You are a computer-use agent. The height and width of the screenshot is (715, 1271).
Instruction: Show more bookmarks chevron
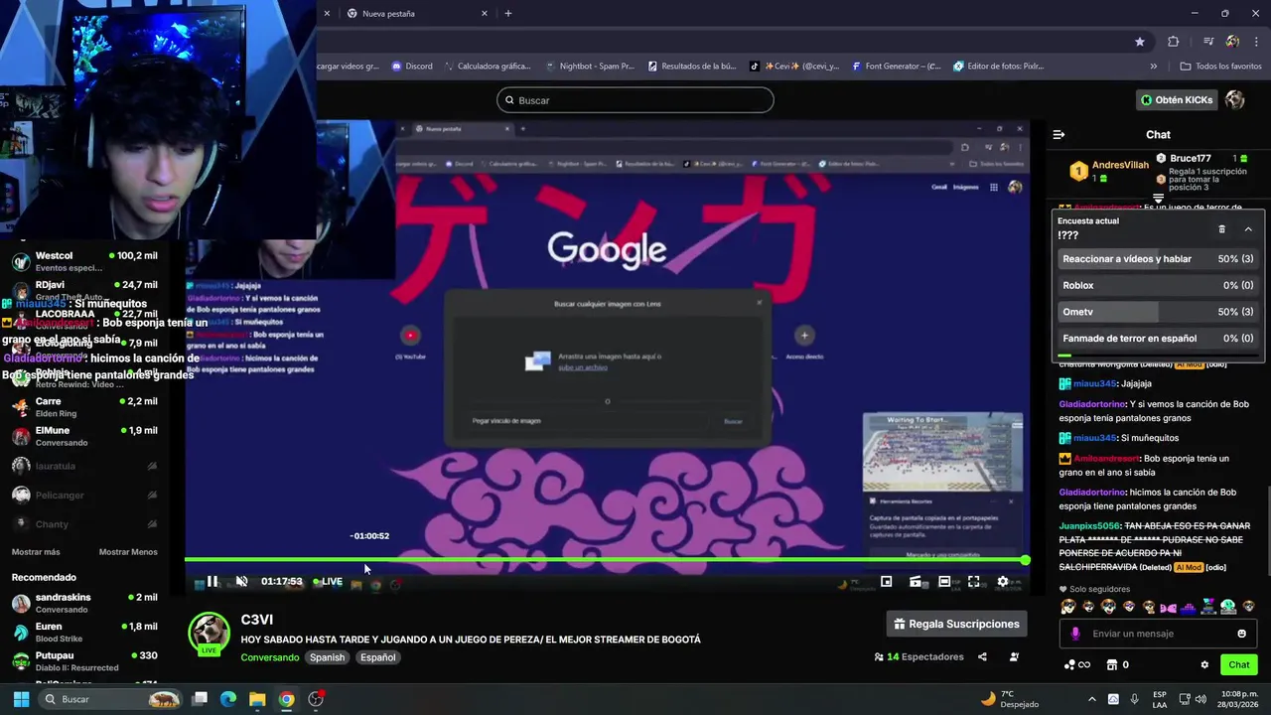pos(1153,67)
